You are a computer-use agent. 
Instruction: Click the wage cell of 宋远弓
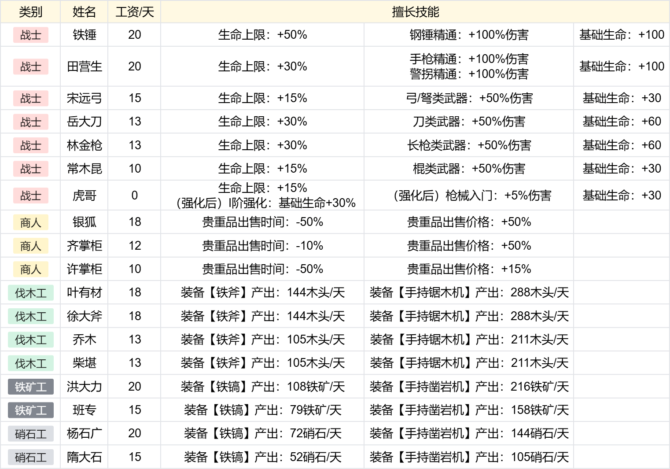coord(134,98)
